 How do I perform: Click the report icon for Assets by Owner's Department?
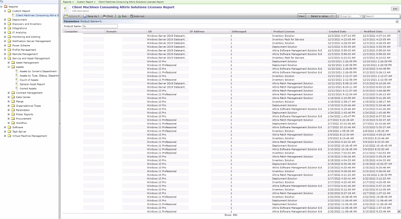pyautogui.click(x=17, y=71)
